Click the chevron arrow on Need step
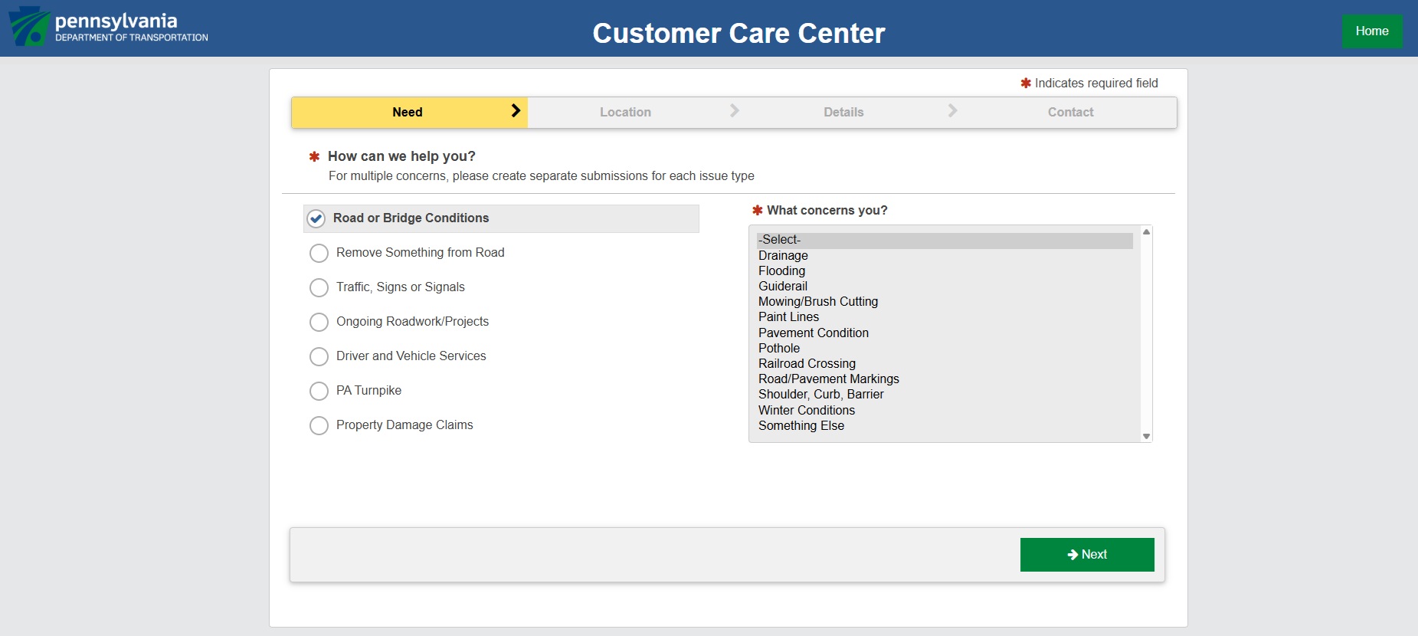 [x=516, y=111]
